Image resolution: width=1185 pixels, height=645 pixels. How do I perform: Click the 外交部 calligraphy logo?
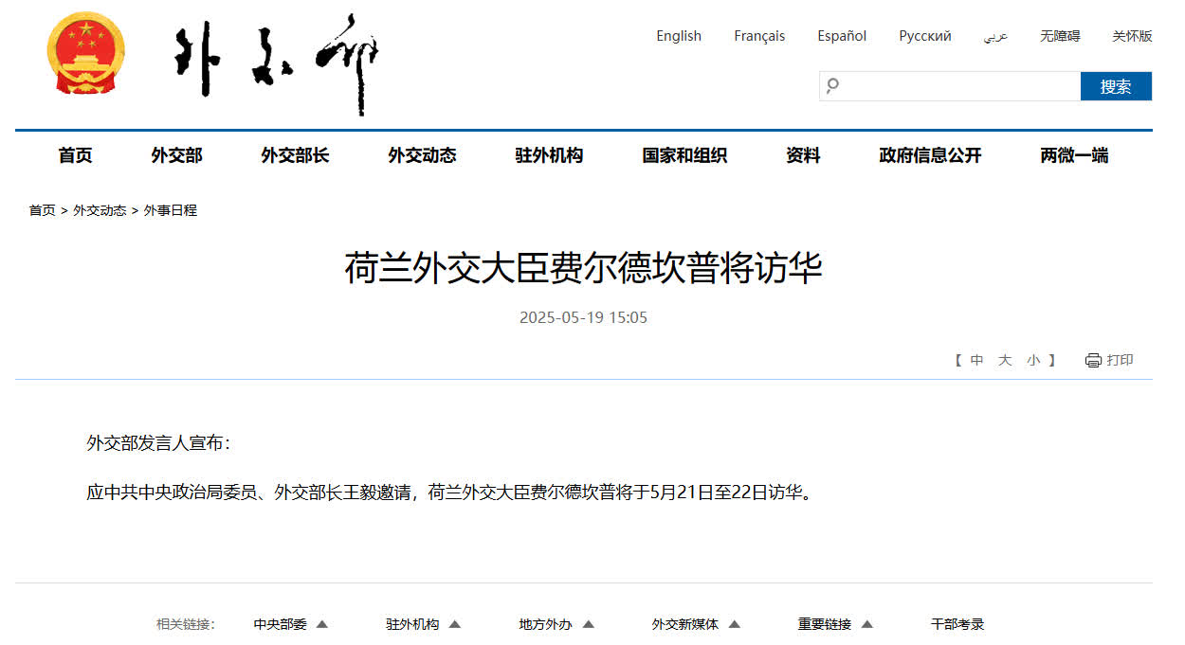(276, 63)
